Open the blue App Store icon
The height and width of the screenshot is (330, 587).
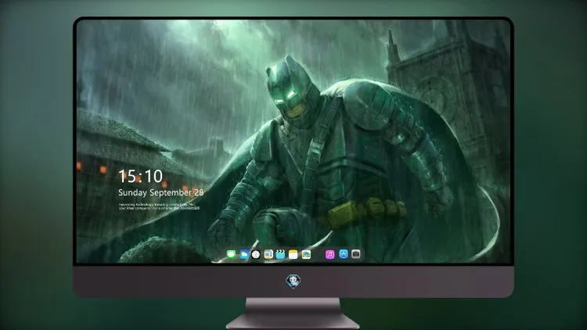pos(344,254)
